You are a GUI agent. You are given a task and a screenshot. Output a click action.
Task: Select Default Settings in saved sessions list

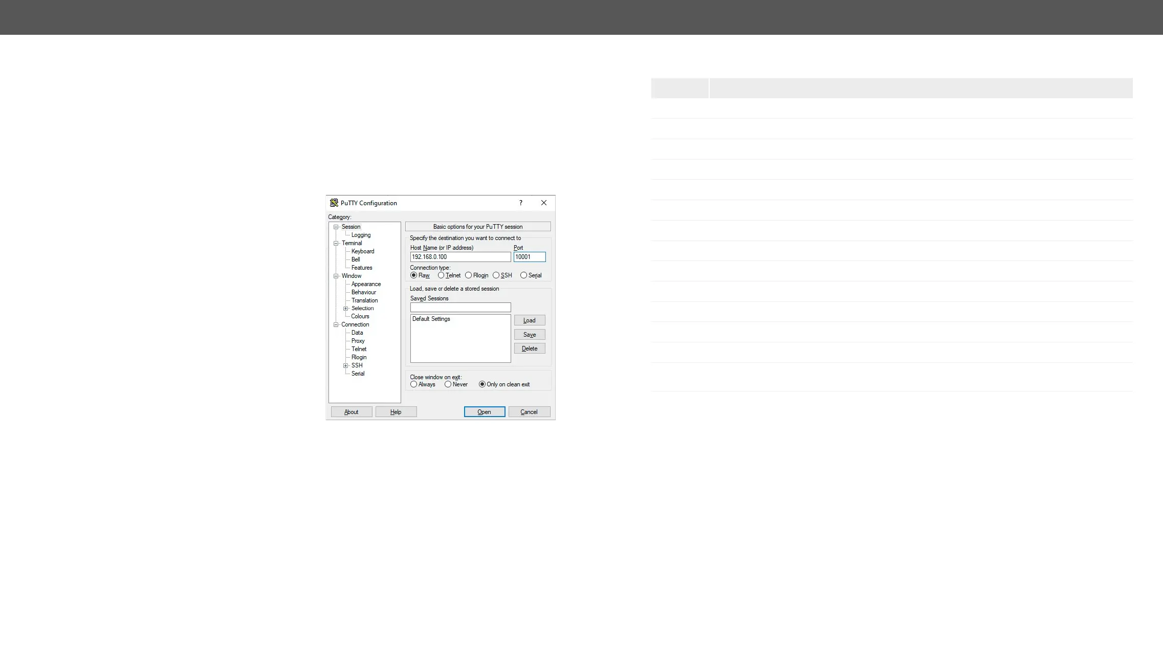click(x=431, y=319)
